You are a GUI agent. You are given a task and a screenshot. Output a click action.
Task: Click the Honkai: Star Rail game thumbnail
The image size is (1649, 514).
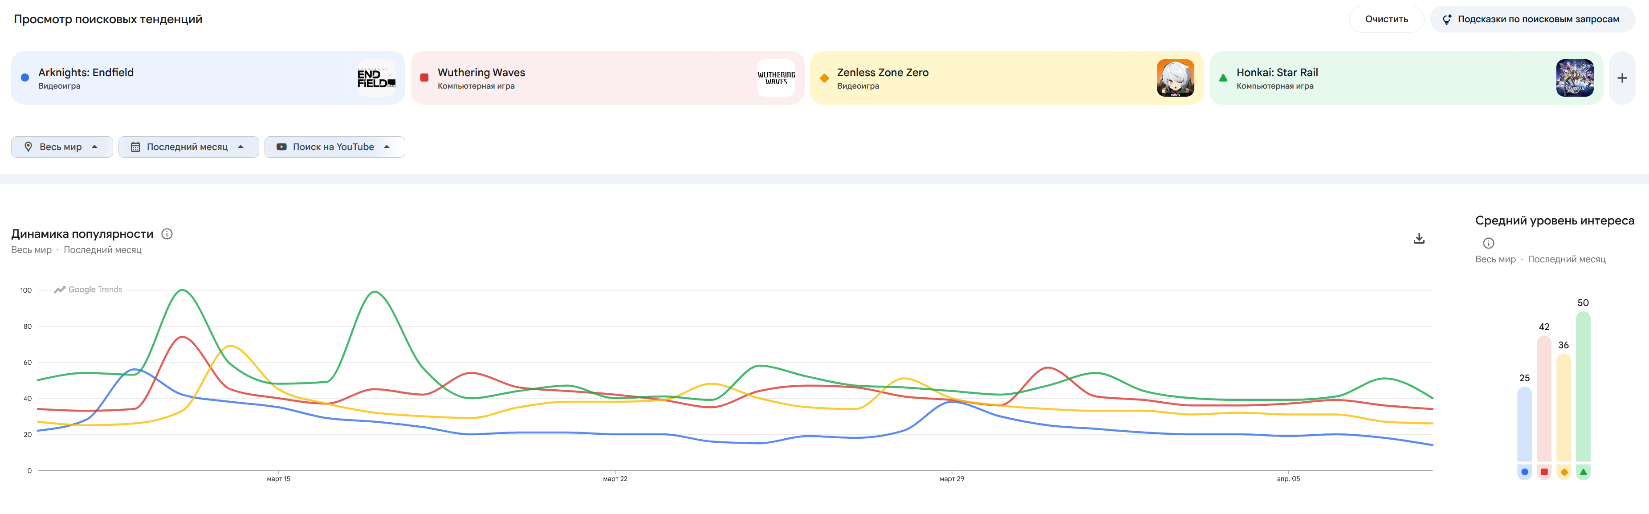pyautogui.click(x=1575, y=78)
